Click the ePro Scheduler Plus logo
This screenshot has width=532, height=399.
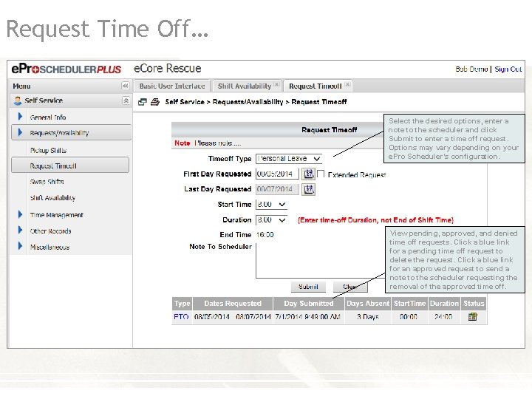66,69
